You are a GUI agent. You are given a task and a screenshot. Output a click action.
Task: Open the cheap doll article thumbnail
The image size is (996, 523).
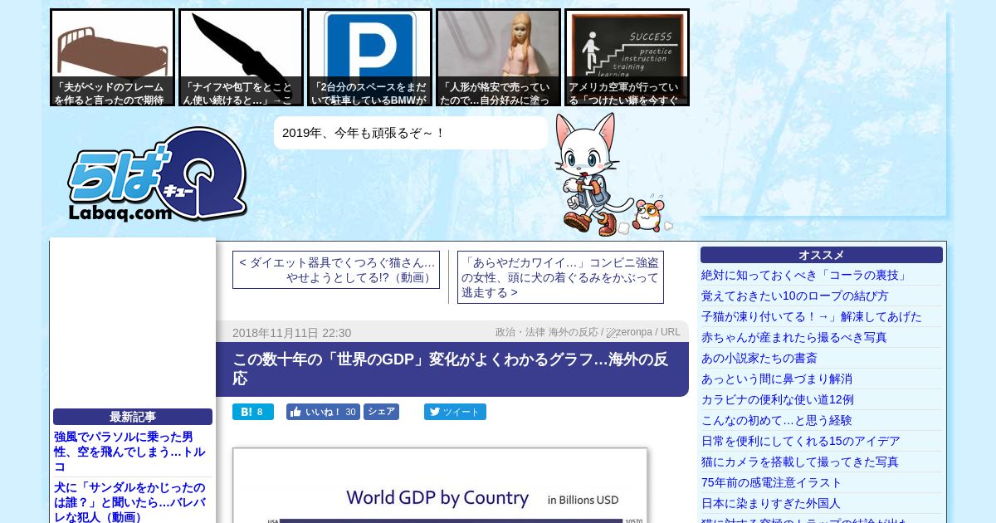[x=498, y=57]
